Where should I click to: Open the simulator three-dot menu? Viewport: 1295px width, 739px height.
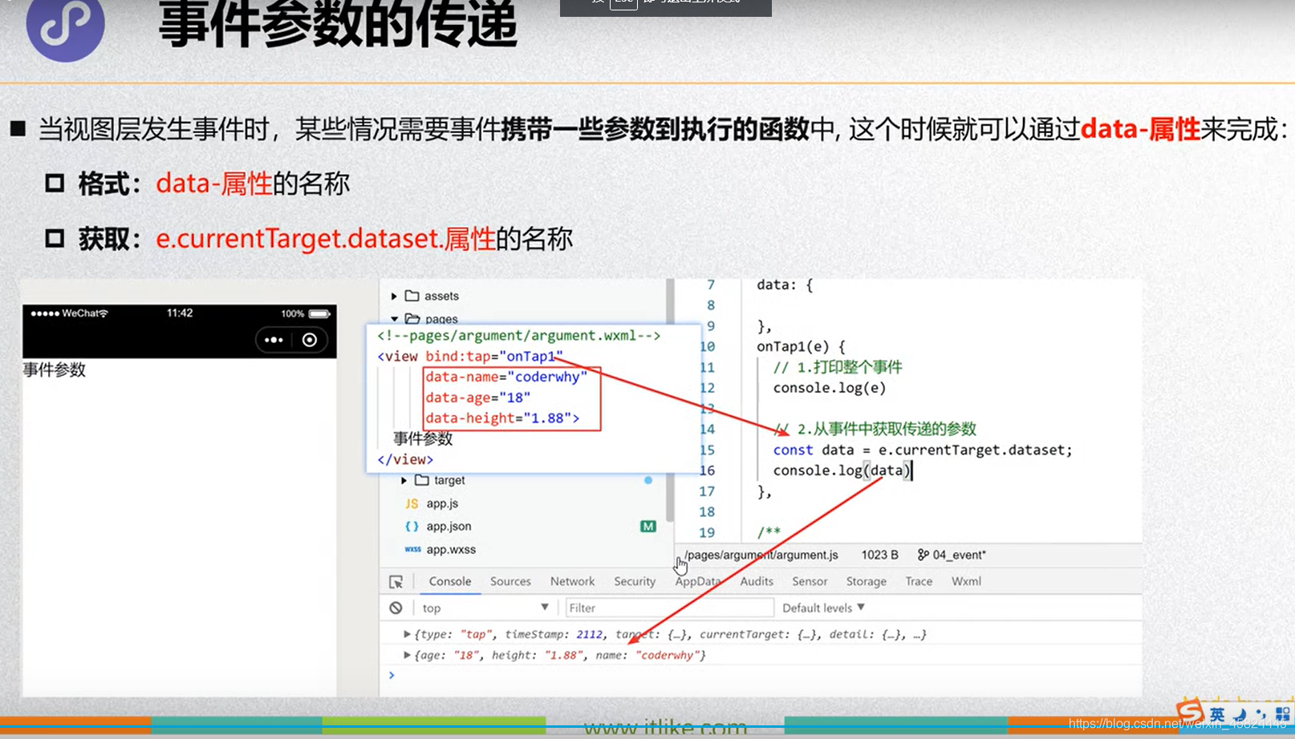click(x=274, y=340)
